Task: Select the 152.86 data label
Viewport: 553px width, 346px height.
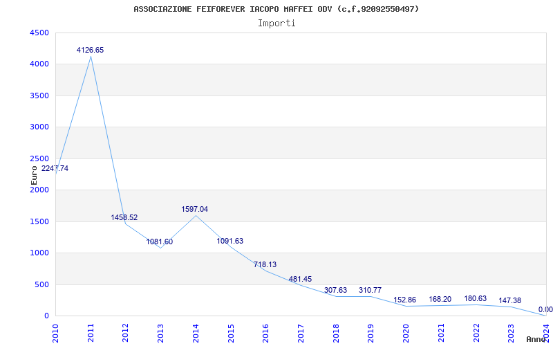Action: tap(405, 300)
